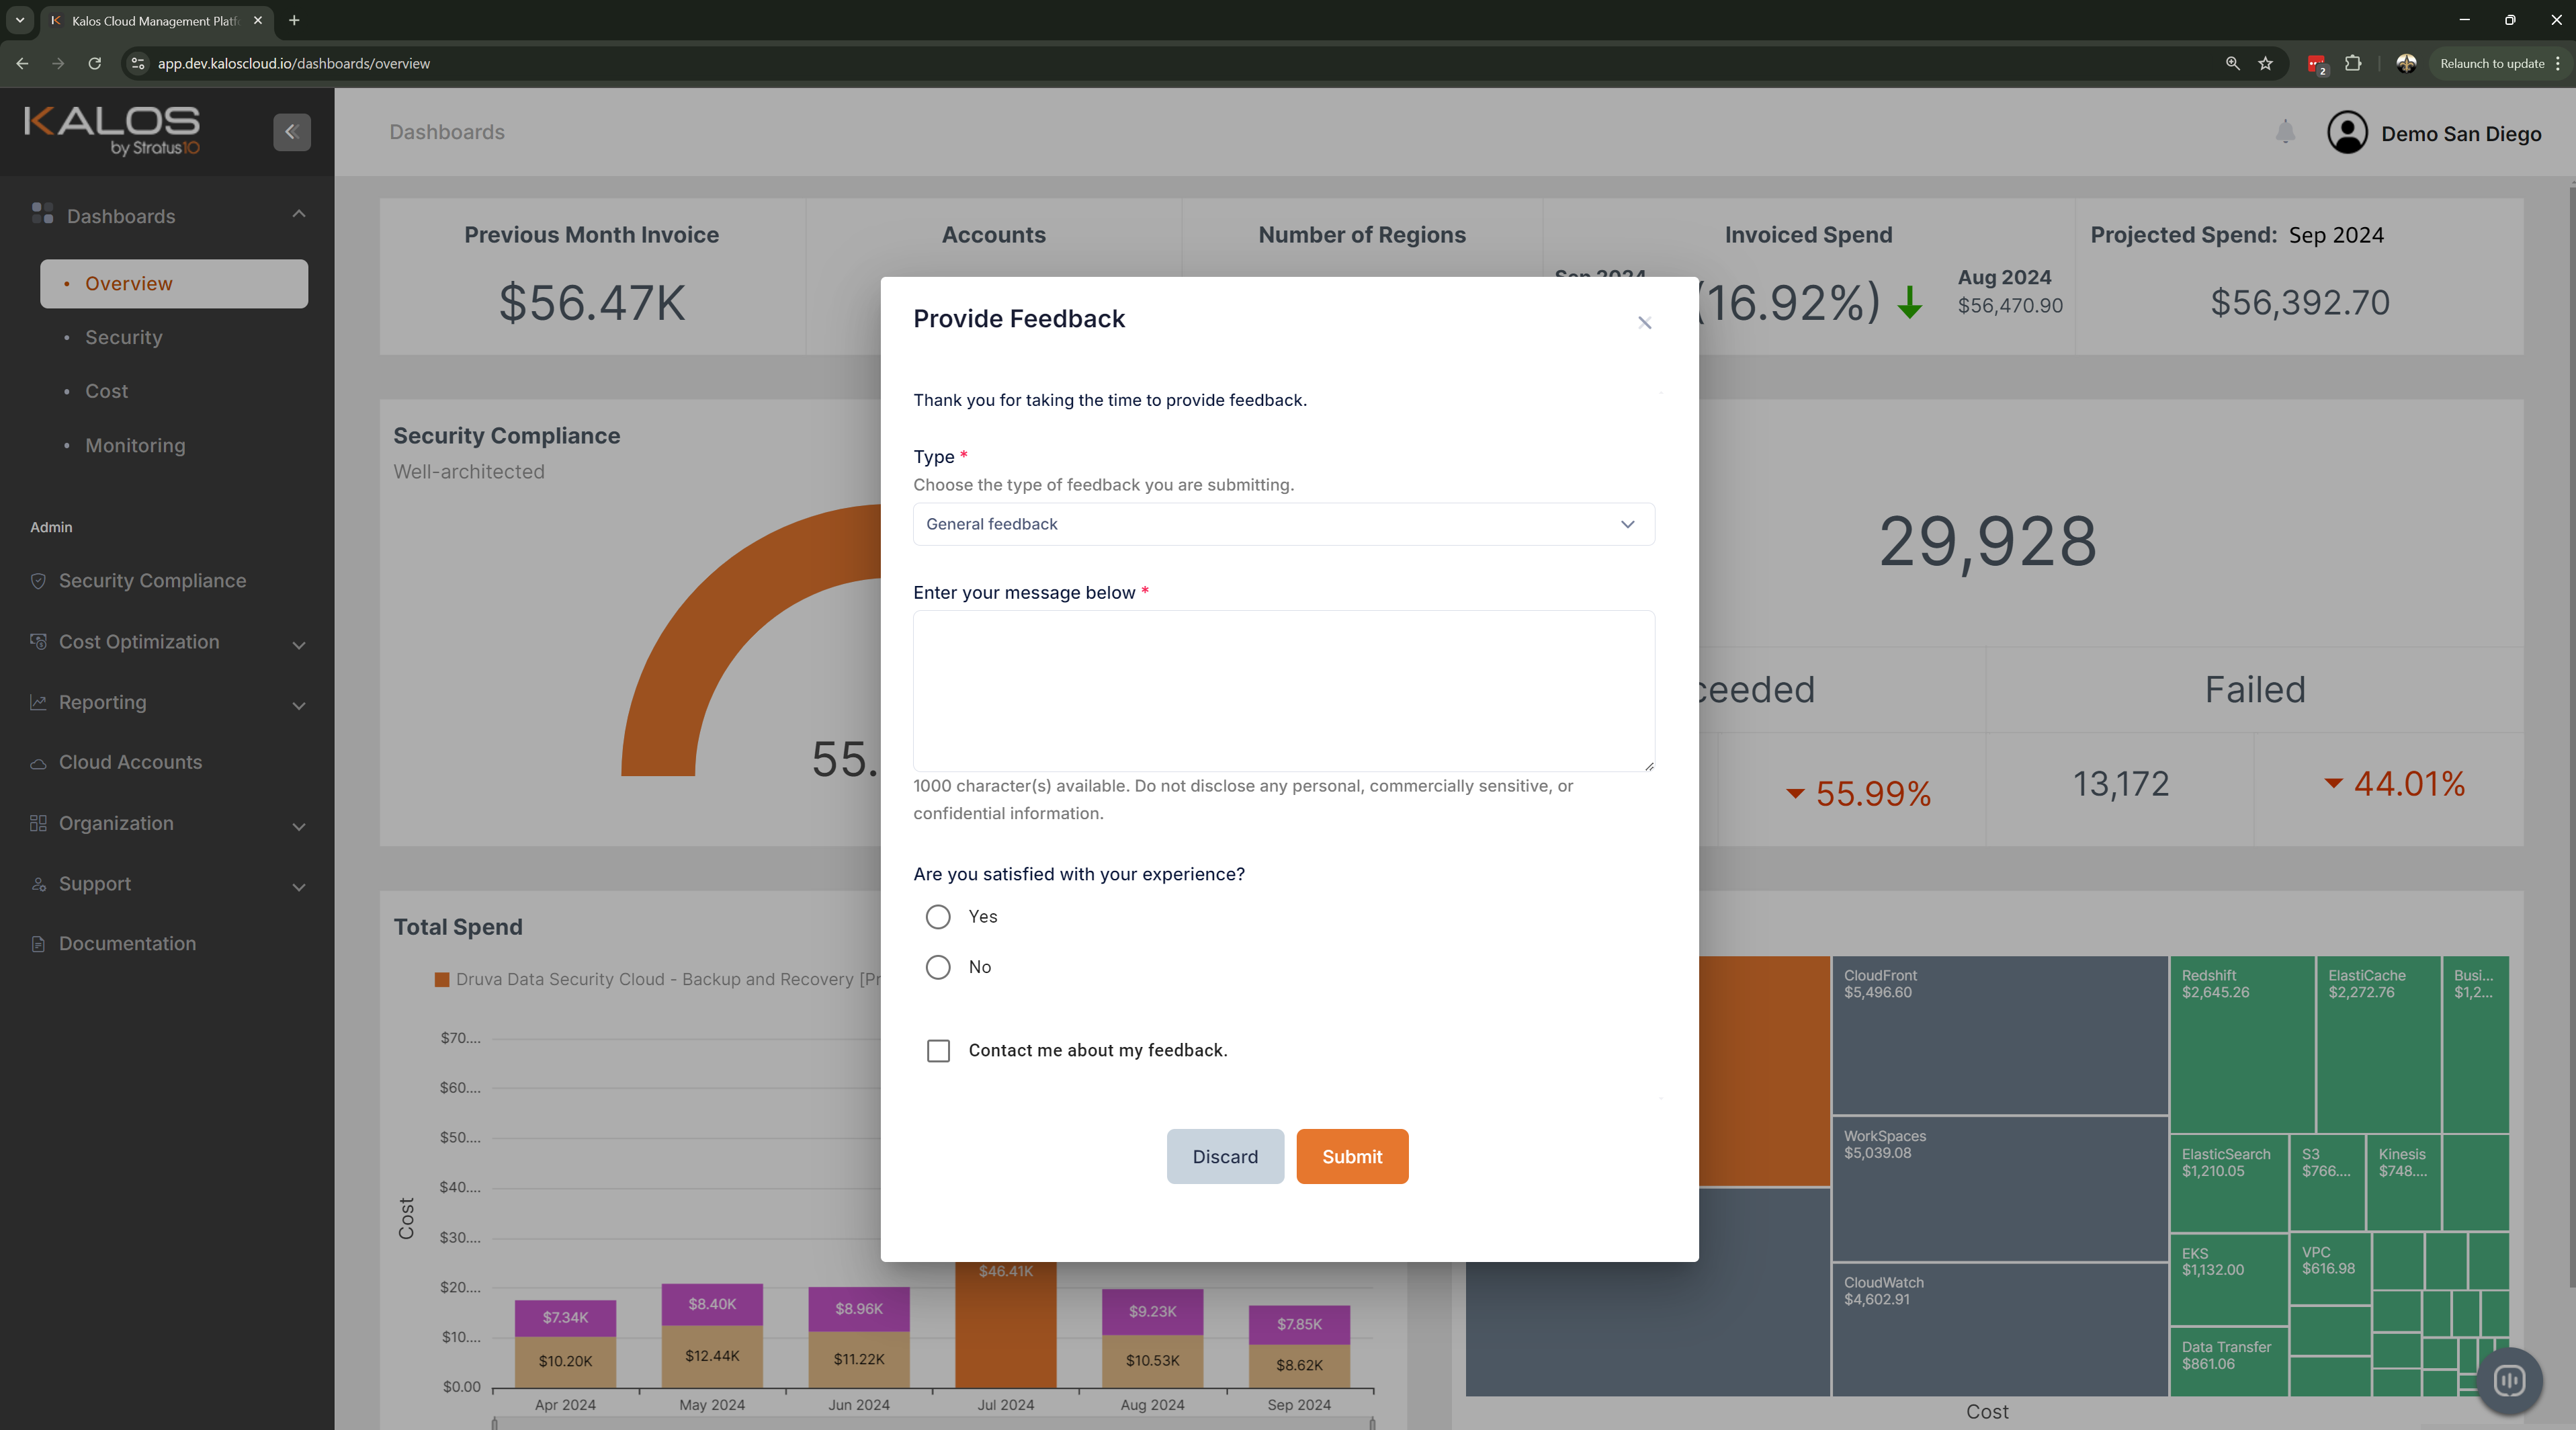Select Yes for satisfied with experience
The width and height of the screenshot is (2576, 1430).
937,916
